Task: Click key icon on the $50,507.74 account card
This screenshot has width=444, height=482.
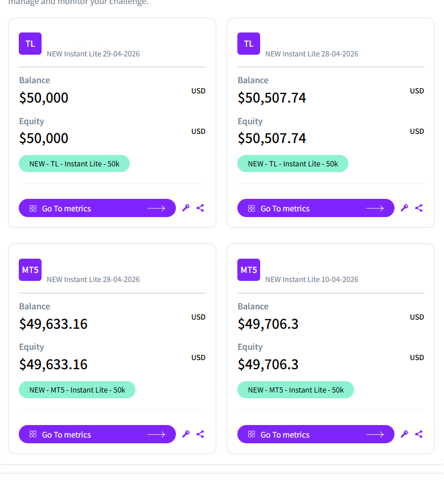Action: [x=404, y=208]
